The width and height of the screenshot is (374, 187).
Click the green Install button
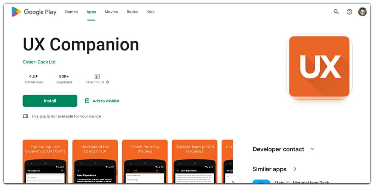pyautogui.click(x=50, y=101)
